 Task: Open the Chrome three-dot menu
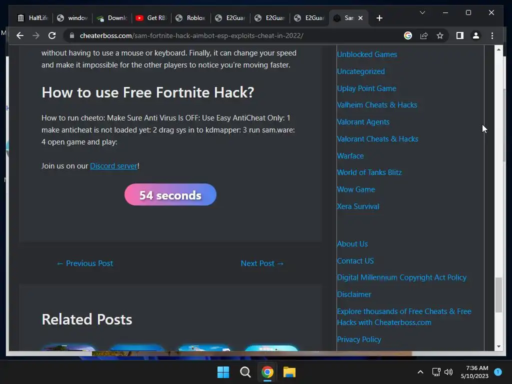(492, 35)
